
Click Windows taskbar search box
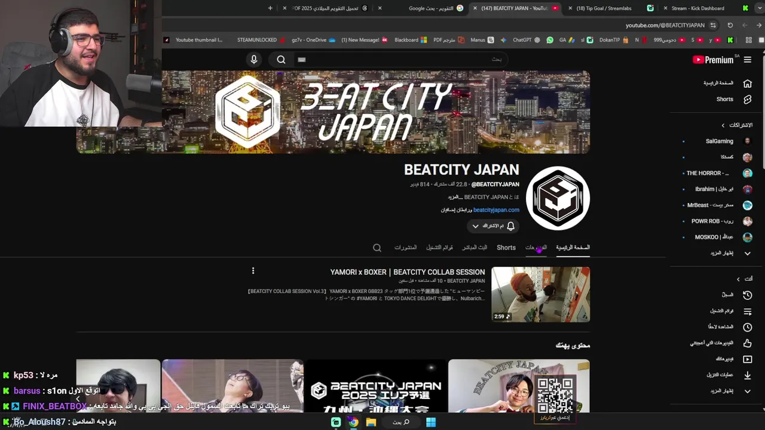tap(402, 422)
